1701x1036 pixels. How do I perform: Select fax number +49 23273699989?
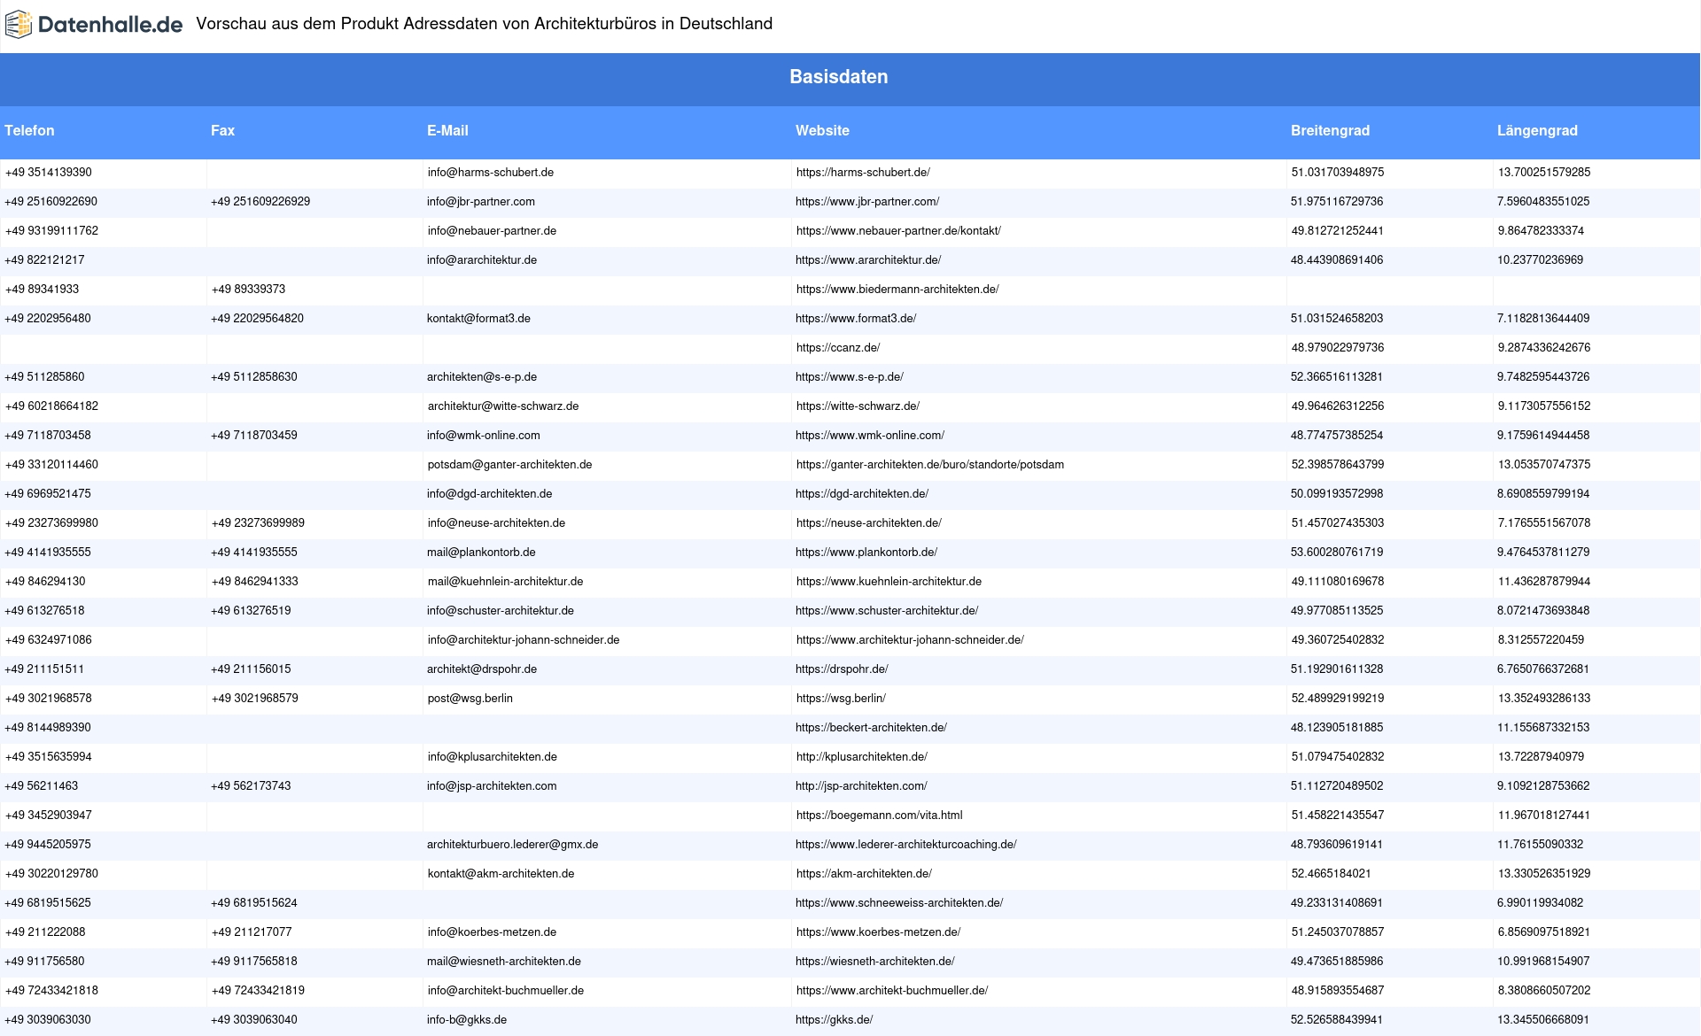[x=258, y=523]
